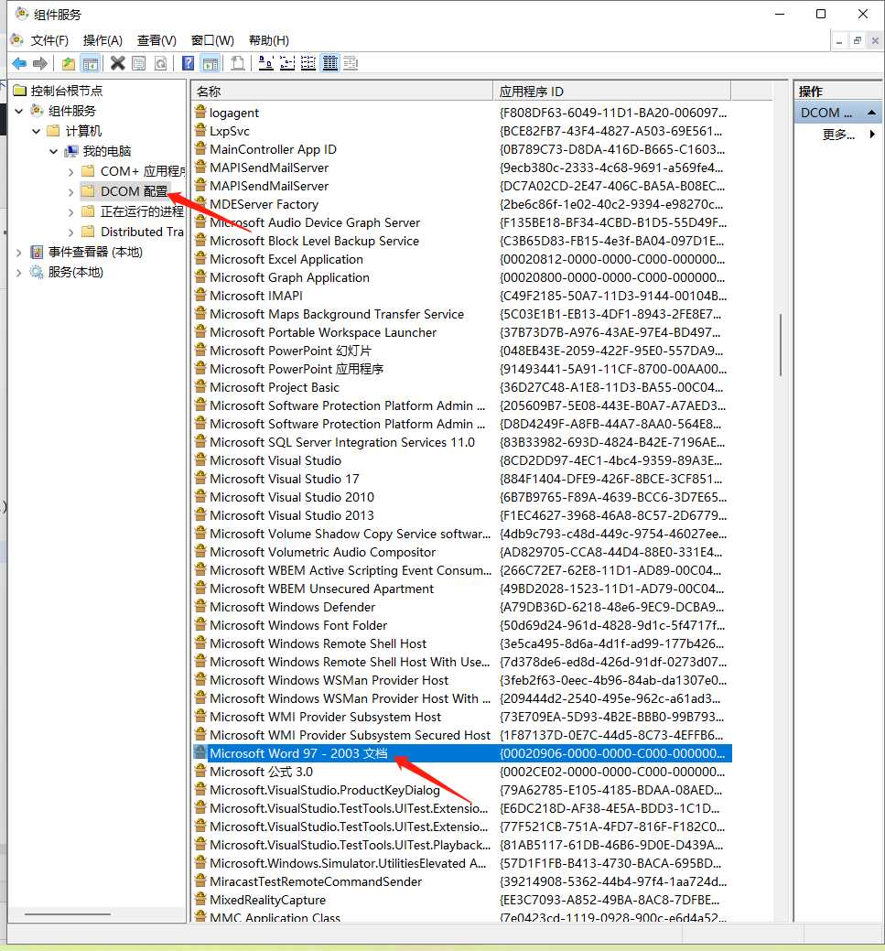Select the LxpSvc entry

pos(230,131)
